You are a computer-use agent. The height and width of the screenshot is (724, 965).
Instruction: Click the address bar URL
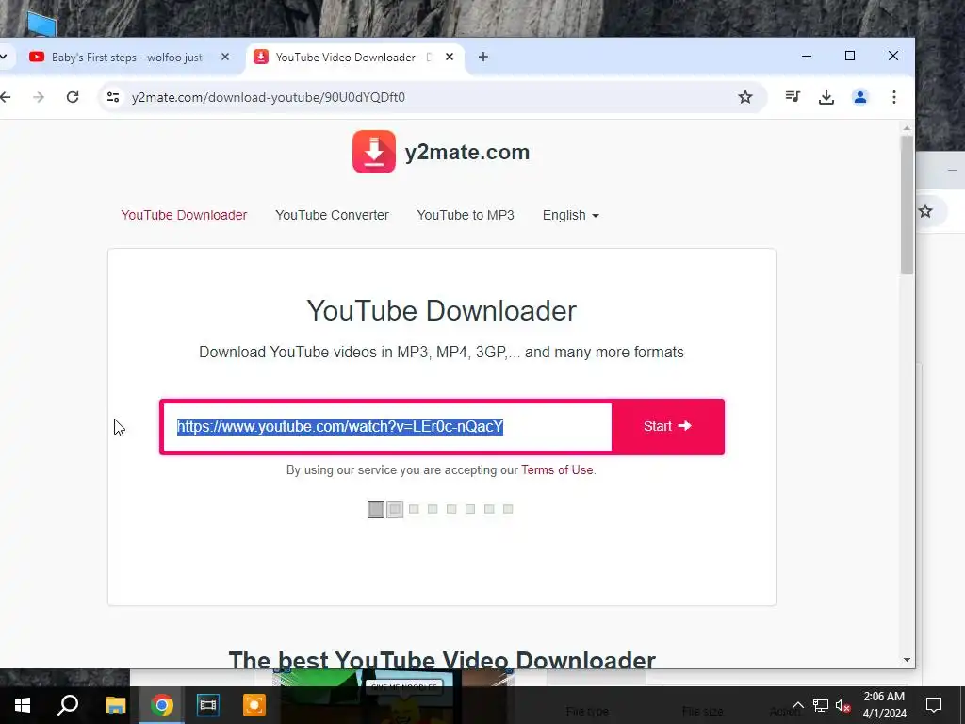[x=269, y=97]
